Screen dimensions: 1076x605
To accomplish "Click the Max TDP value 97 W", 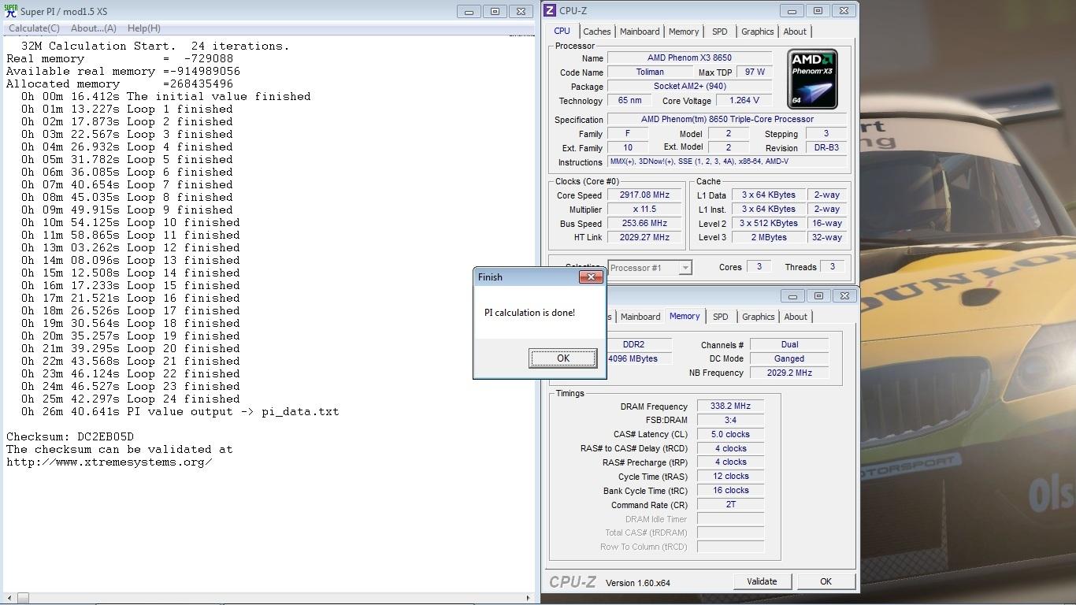I will (755, 72).
